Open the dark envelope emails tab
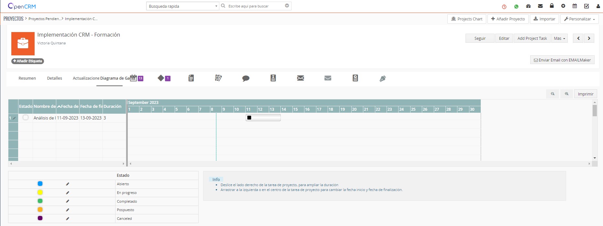The height and width of the screenshot is (226, 603). [x=301, y=78]
